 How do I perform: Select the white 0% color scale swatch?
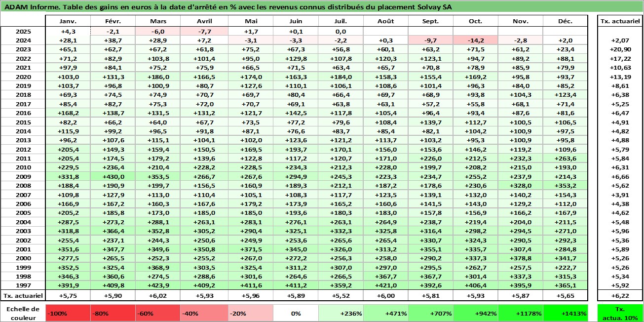296,313
